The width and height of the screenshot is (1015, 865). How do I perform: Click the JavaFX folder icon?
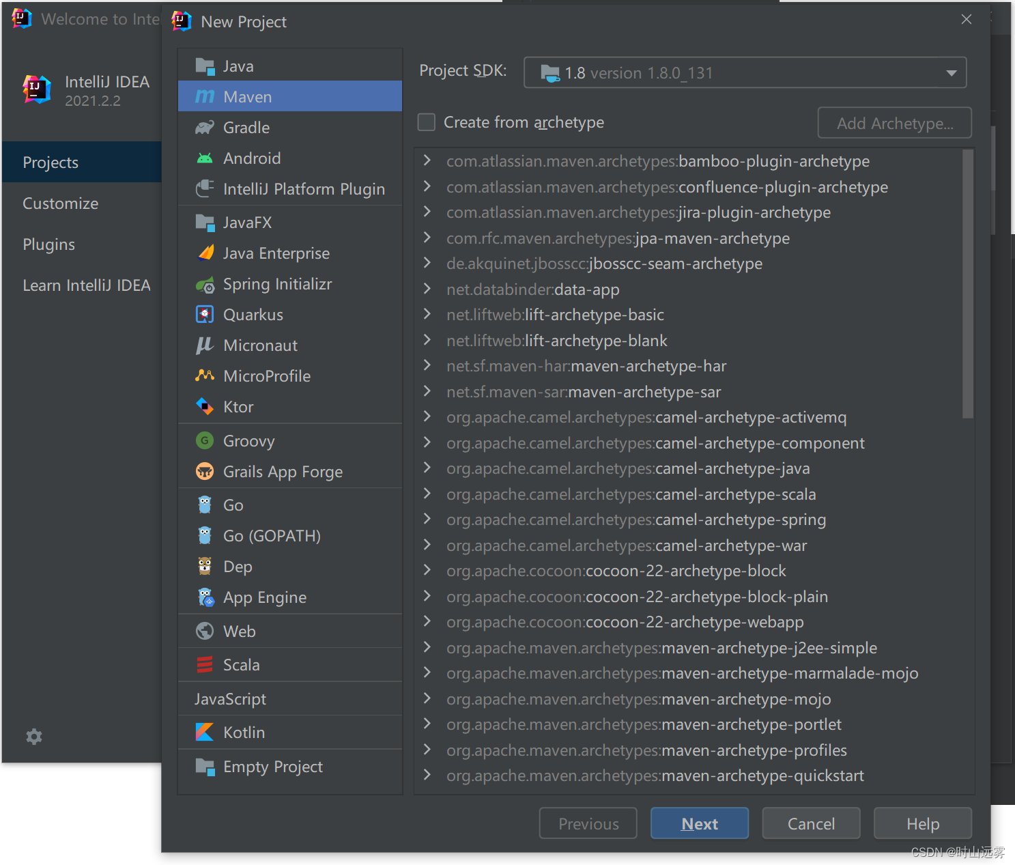pyautogui.click(x=205, y=223)
